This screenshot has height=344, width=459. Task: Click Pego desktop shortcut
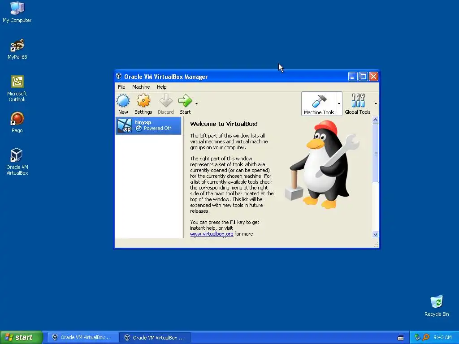17,122
